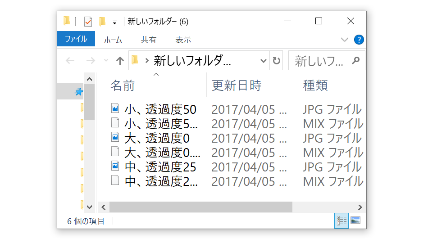Click the New Folder icon in quick access toolbar
The image size is (428, 243).
(102, 21)
